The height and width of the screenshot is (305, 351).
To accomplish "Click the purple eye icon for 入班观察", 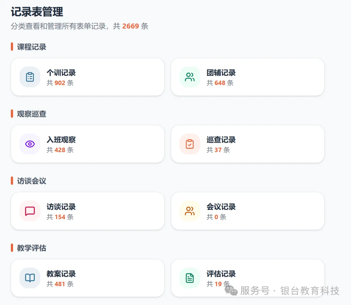I will tap(30, 144).
